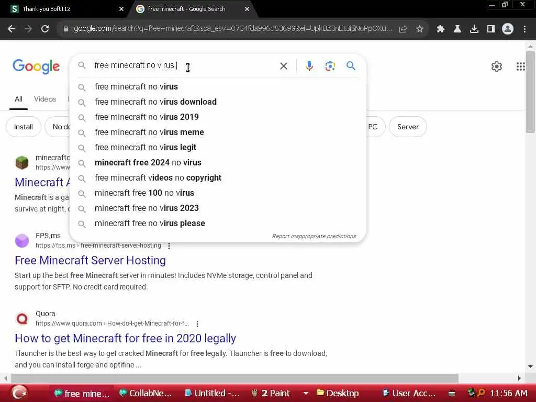Choose suggestion 'free minecraft videos no copyright'
Image resolution: width=536 pixels, height=402 pixels.
[218, 178]
